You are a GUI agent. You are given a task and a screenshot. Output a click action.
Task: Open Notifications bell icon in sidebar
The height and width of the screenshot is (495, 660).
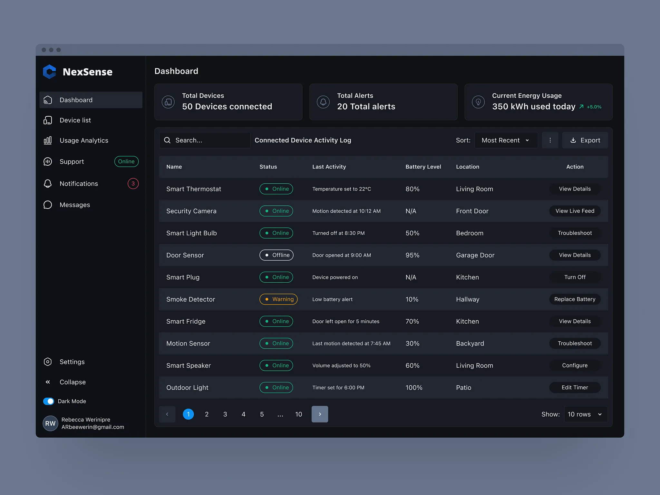pos(48,183)
